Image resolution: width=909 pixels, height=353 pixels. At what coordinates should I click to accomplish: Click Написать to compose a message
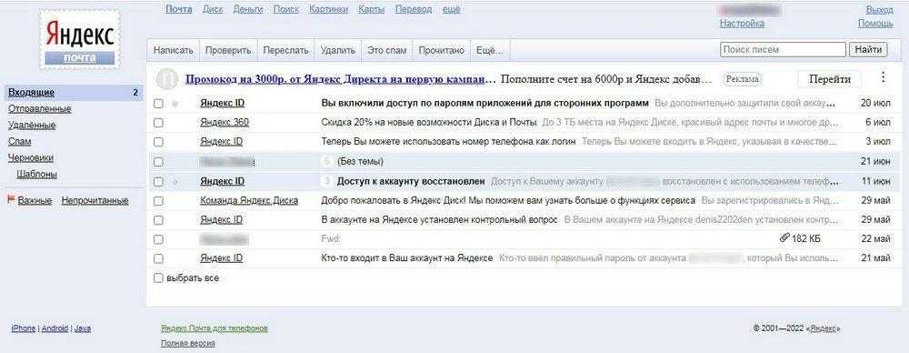(173, 51)
